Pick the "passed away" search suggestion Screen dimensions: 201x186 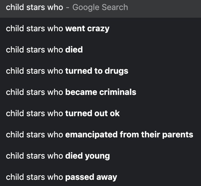point(61,177)
